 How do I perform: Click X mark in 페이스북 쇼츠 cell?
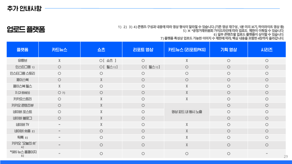[101, 80]
